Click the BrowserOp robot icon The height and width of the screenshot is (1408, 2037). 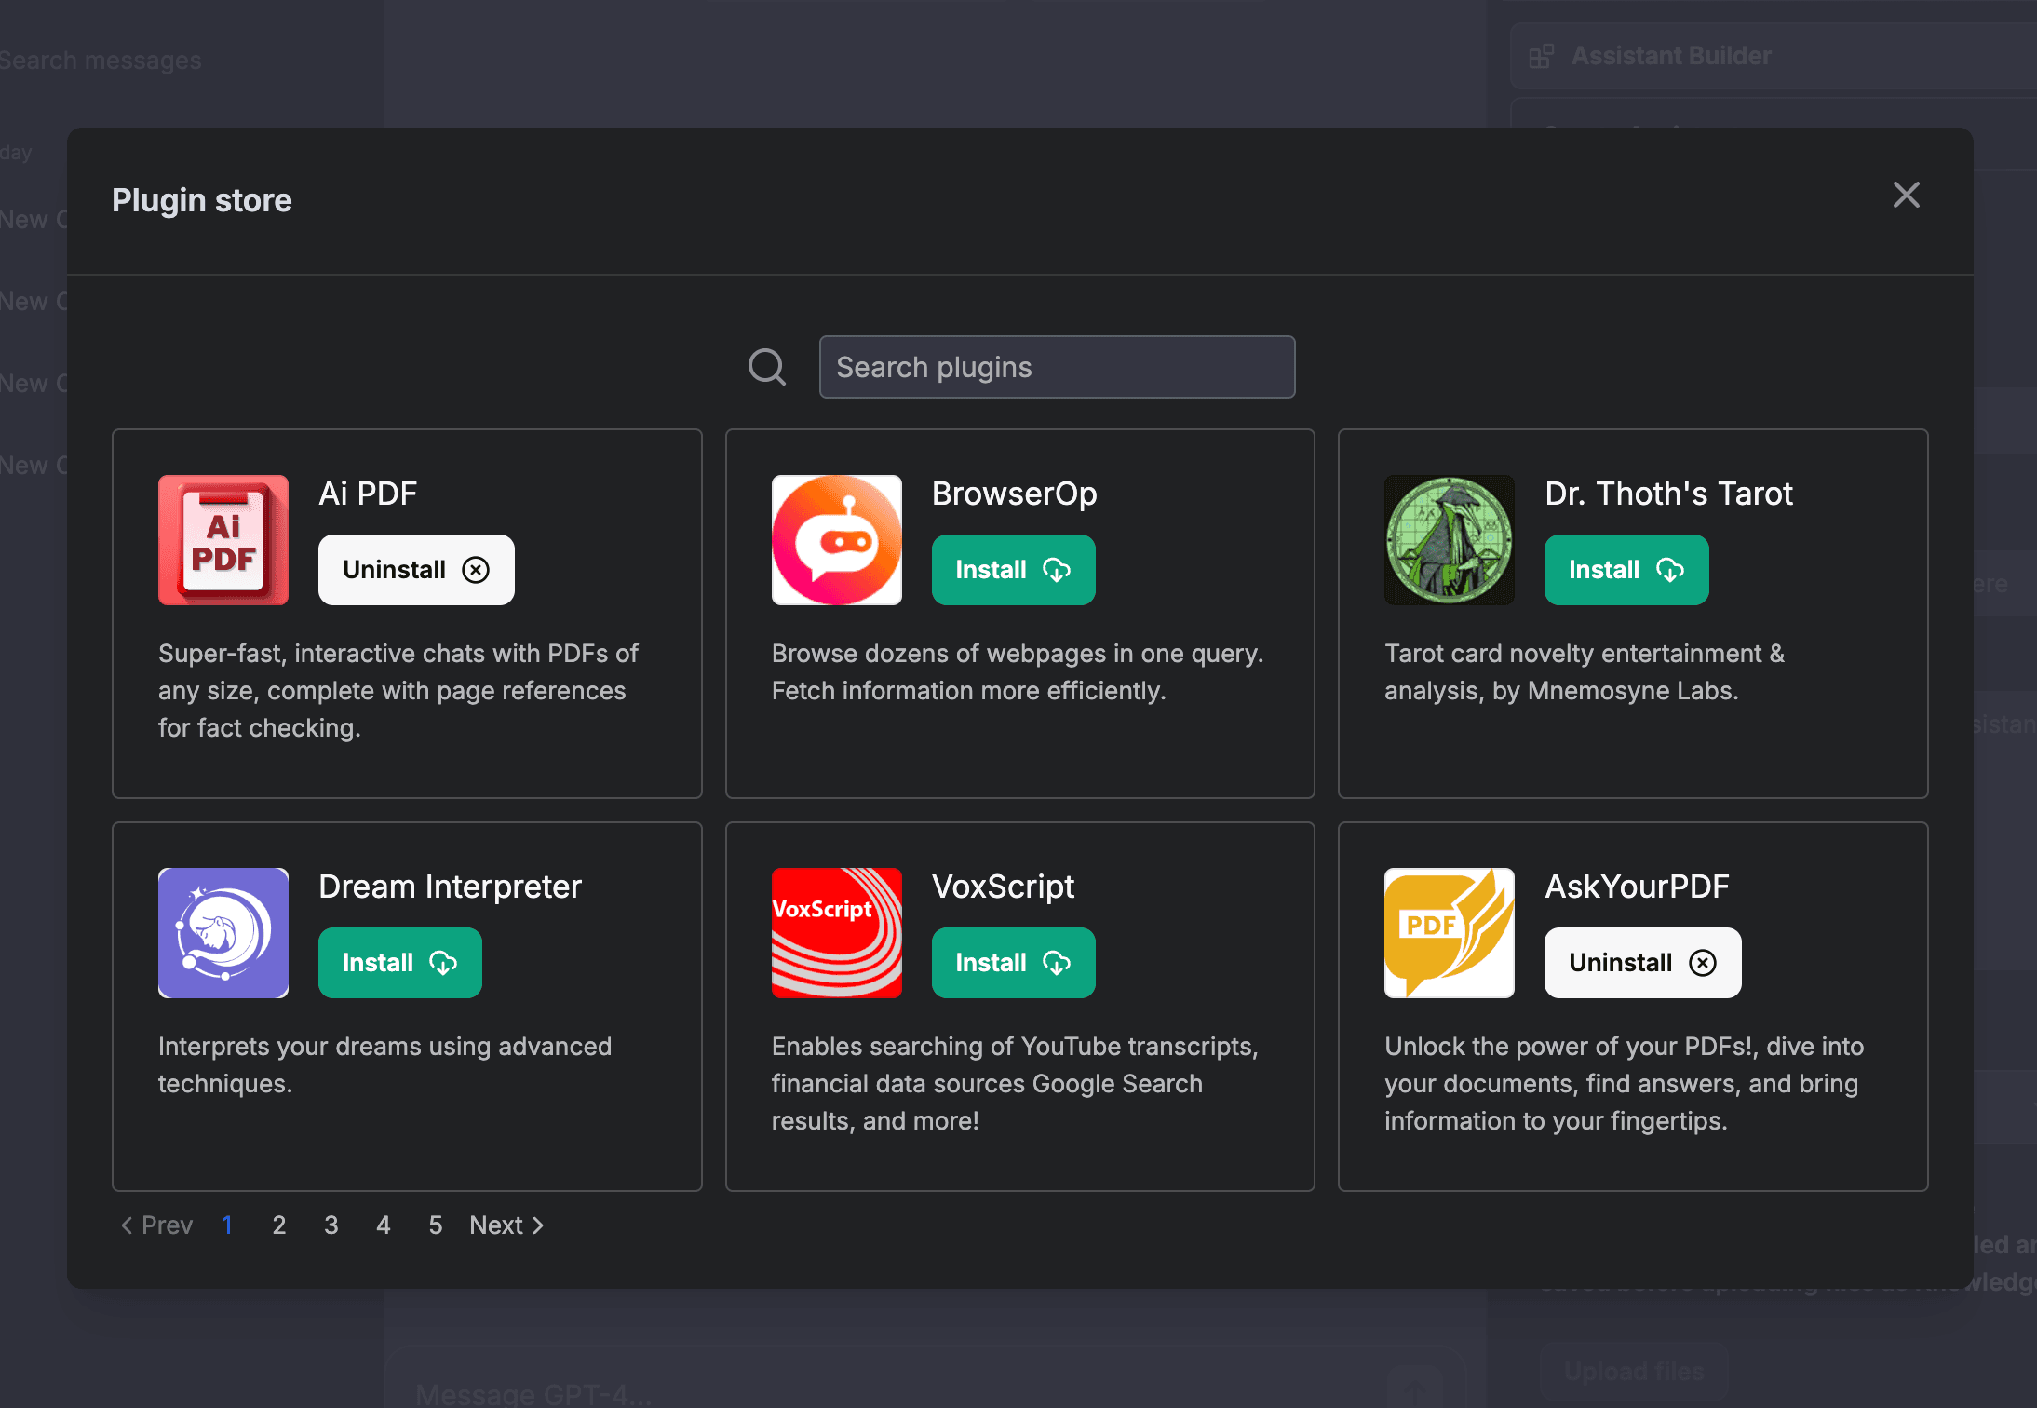point(836,540)
